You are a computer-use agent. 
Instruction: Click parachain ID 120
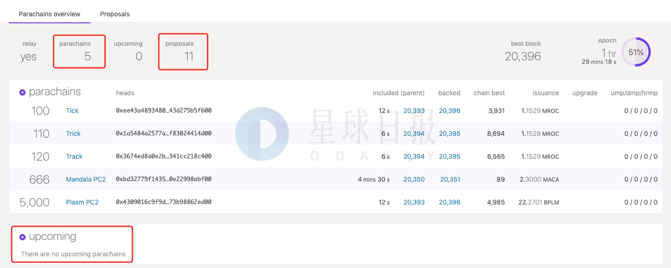coord(40,156)
